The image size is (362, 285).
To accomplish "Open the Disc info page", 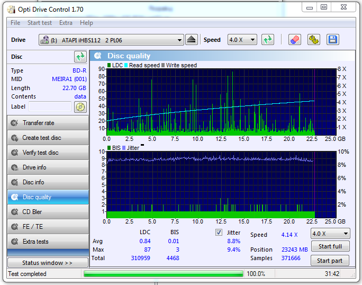I will (x=48, y=182).
